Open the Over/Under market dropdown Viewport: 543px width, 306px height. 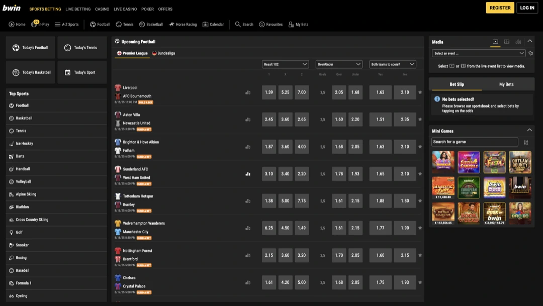click(339, 64)
